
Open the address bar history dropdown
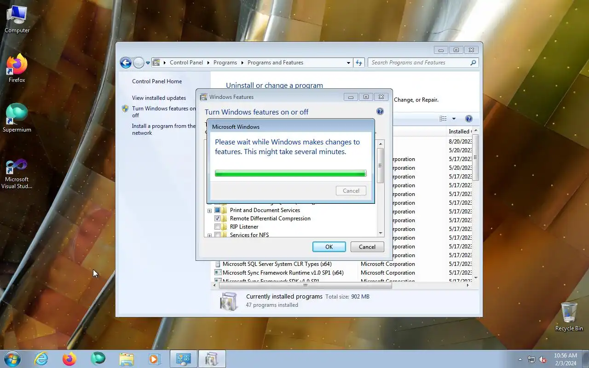(x=348, y=63)
